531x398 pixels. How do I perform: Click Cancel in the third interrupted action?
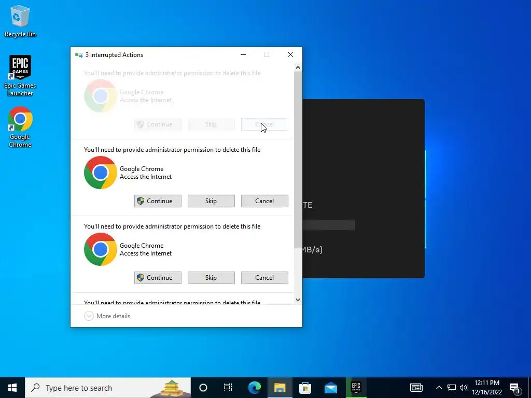coord(264,278)
